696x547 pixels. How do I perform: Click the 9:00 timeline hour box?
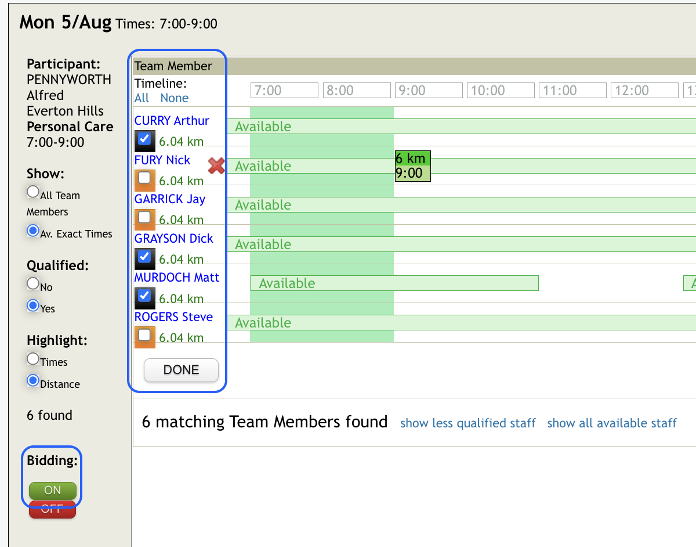tap(429, 91)
